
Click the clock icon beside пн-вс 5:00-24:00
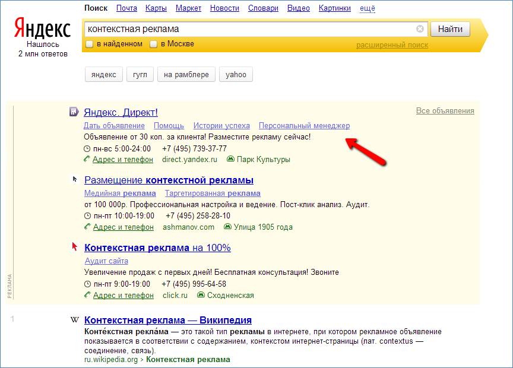87,149
